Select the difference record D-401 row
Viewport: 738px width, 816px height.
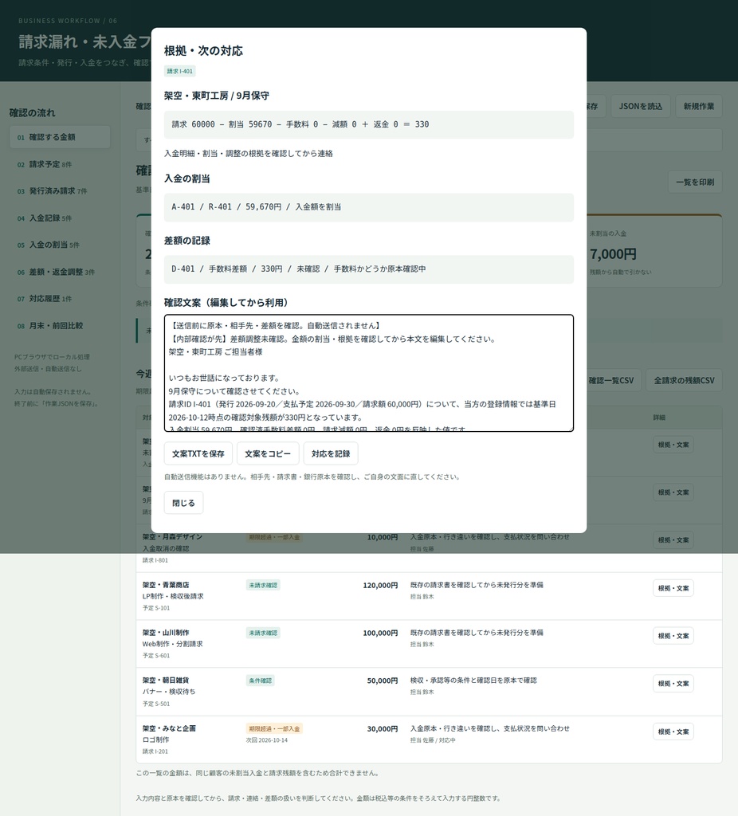[368, 269]
